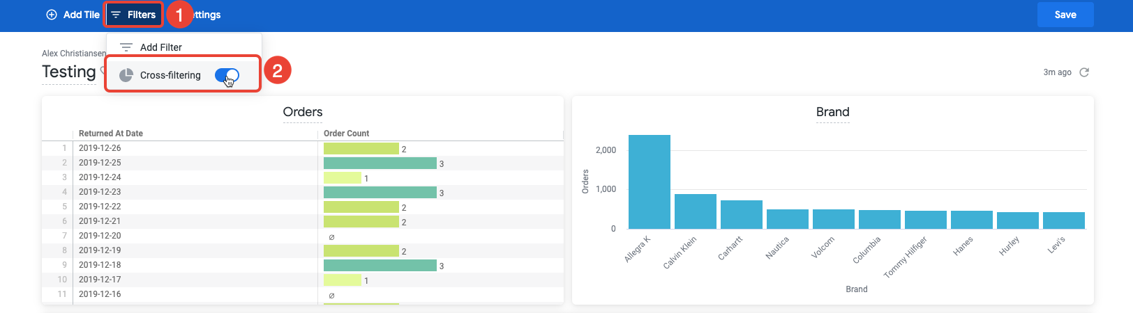Image resolution: width=1133 pixels, height=313 pixels.
Task: Select Add Filter menu entry
Action: [x=161, y=47]
